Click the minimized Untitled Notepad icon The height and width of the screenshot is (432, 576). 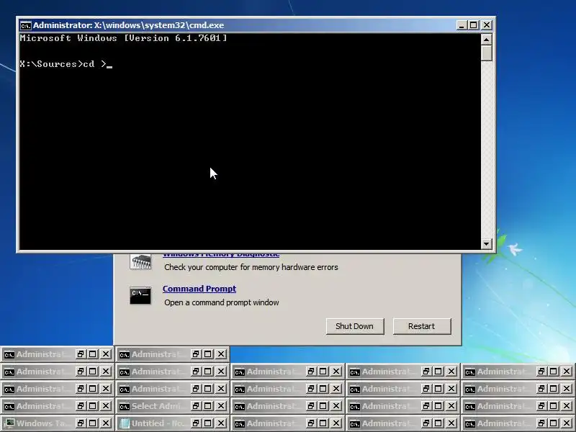point(125,423)
